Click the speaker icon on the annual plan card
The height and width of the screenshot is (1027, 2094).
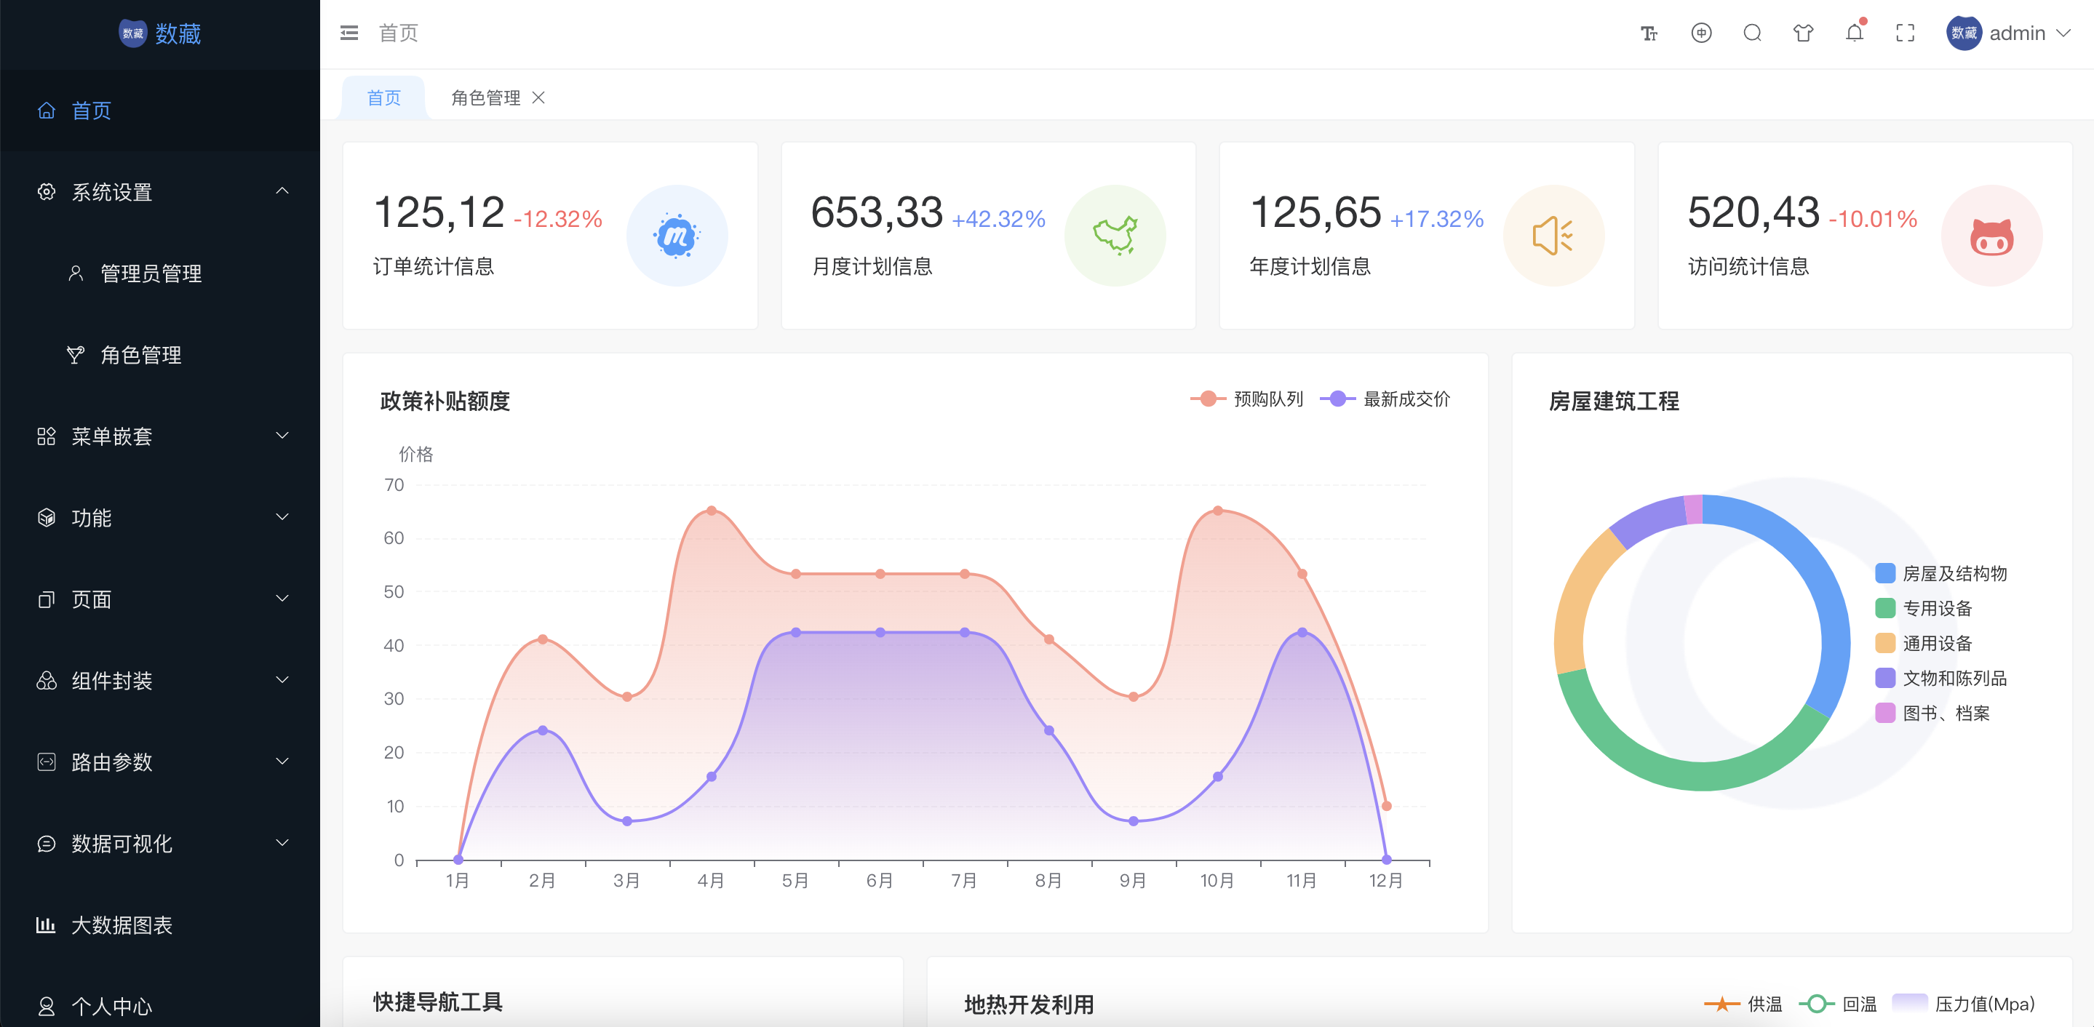coord(1553,236)
